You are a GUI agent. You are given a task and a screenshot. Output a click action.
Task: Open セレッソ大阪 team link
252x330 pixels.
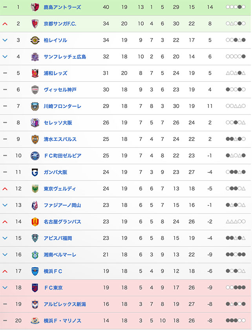(58, 123)
